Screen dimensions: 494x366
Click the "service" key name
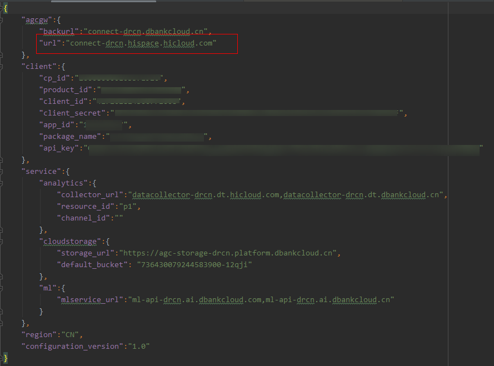coord(41,172)
